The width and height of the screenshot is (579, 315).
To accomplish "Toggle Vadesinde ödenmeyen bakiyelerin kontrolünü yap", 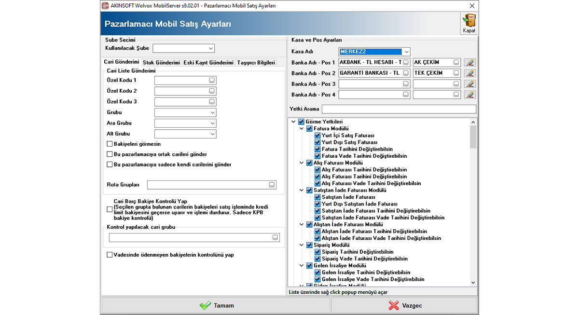I will tap(110, 255).
